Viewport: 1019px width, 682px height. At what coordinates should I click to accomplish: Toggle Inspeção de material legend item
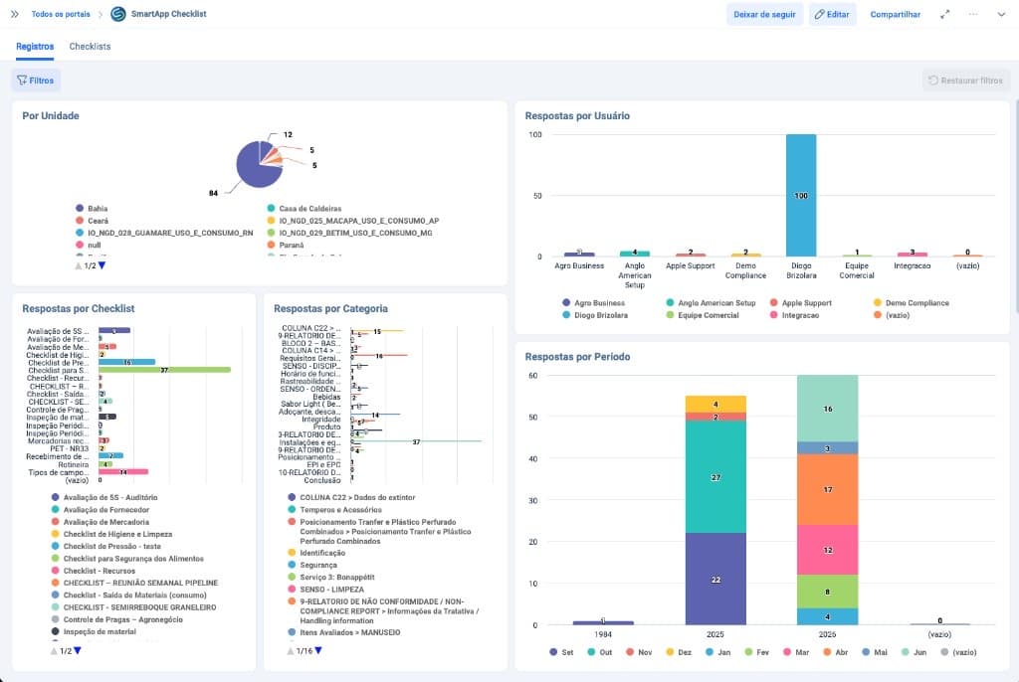pos(95,631)
